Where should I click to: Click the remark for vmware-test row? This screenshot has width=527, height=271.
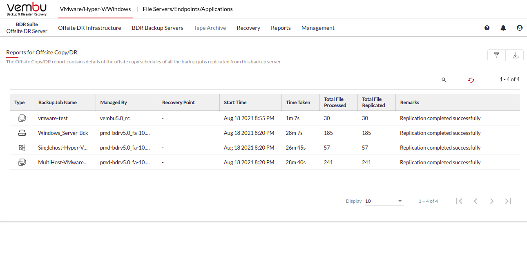[x=440, y=118]
